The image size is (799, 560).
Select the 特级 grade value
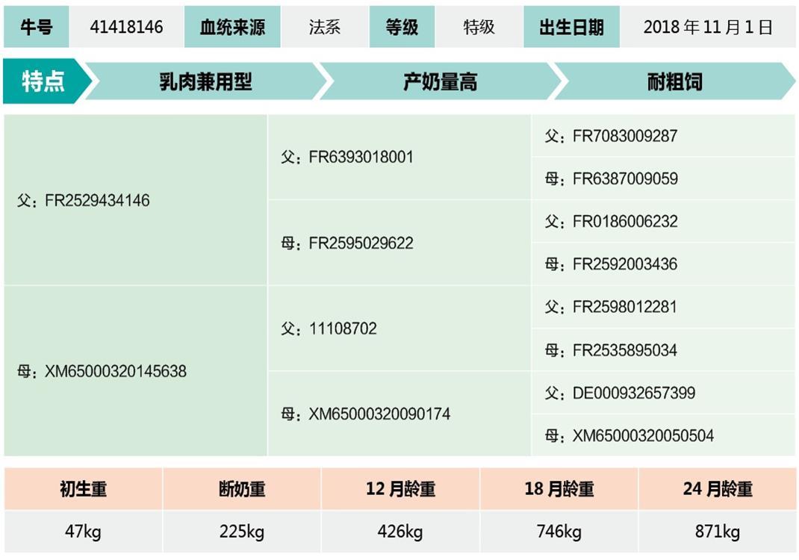[x=479, y=27]
